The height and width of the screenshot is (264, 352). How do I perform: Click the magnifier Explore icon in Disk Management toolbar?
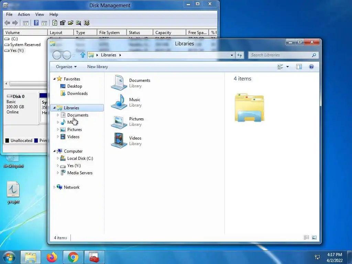(79, 23)
